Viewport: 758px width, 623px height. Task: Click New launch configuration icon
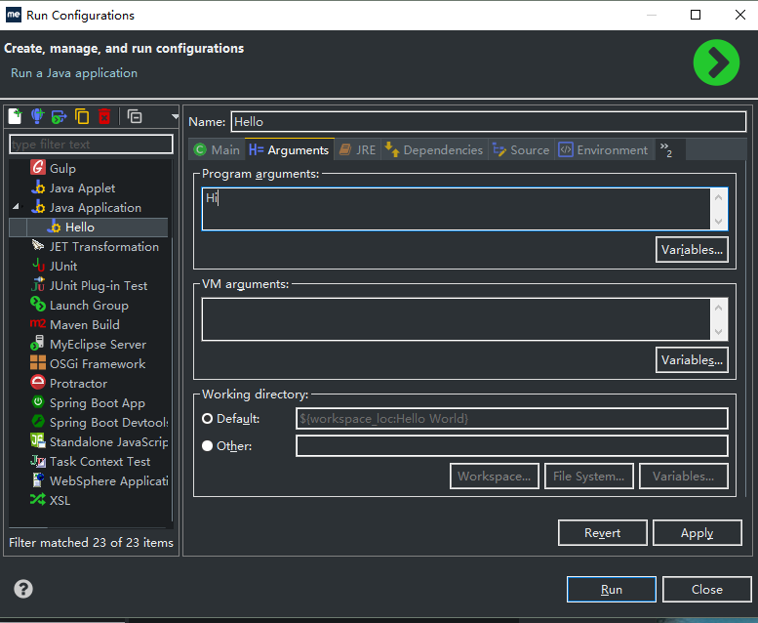[15, 116]
